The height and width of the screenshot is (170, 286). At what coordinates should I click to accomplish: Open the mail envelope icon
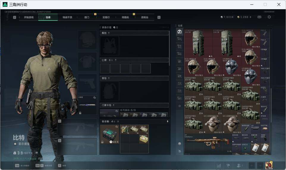click(x=259, y=17)
